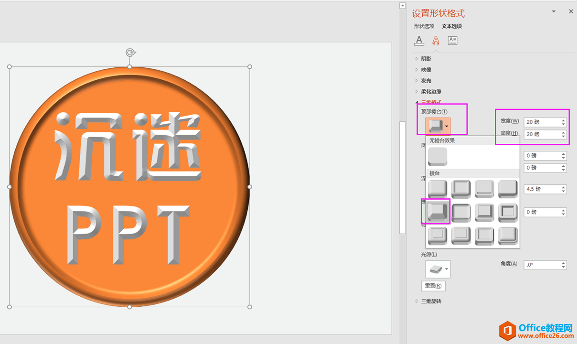Expand the 阴影 section
The width and height of the screenshot is (577, 344).
(426, 59)
